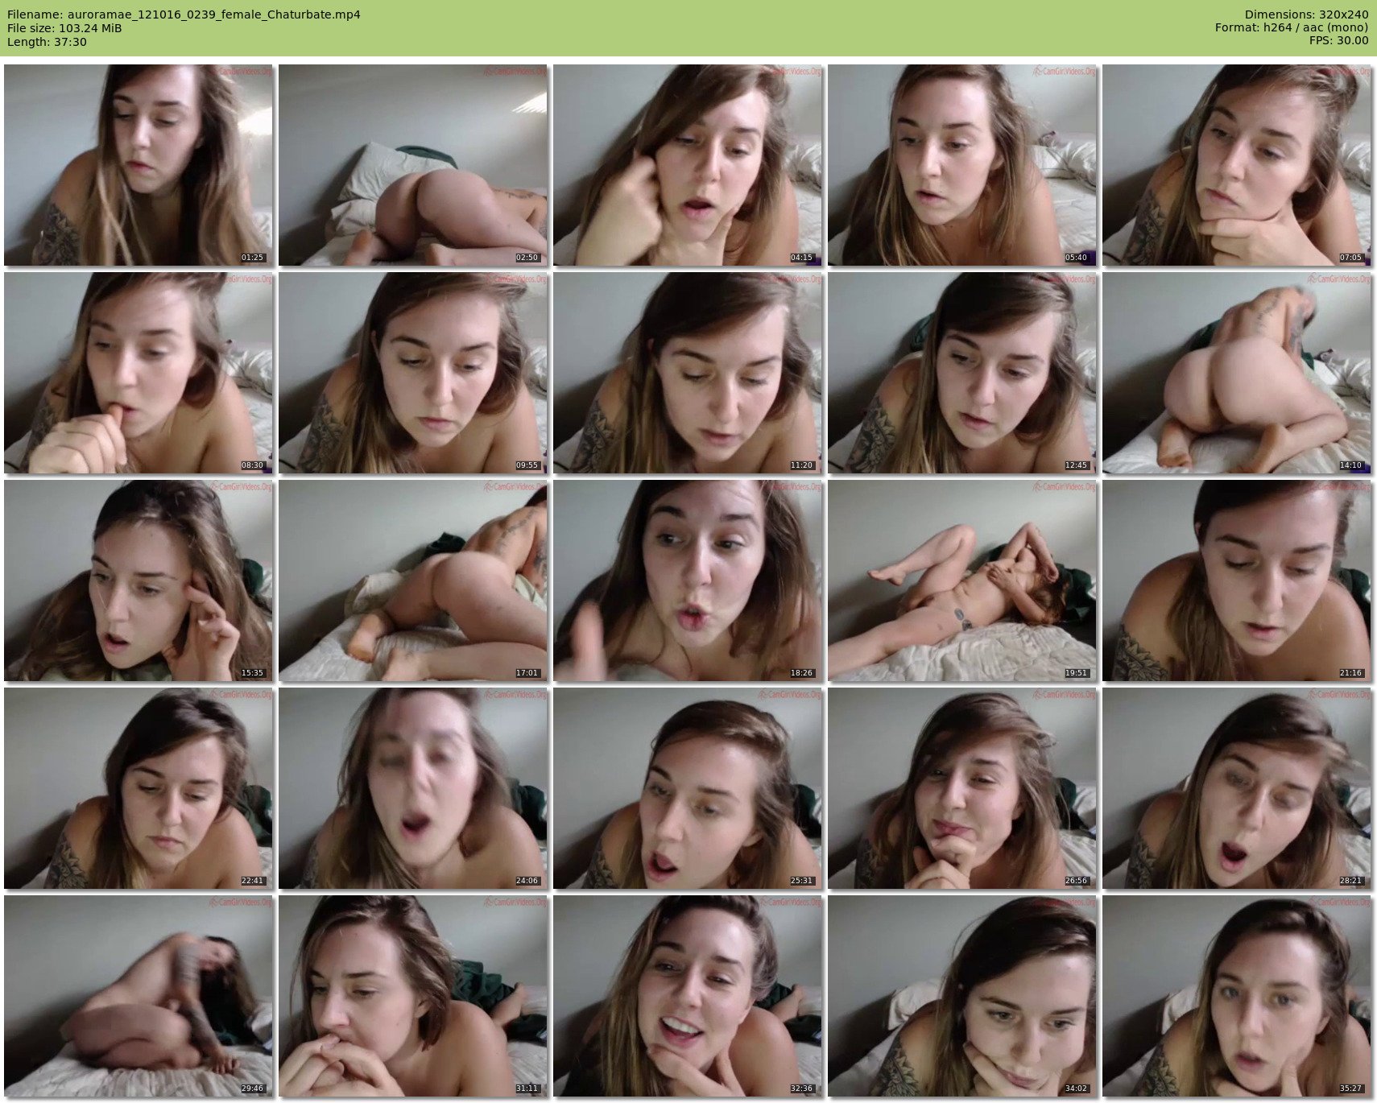Screen dimensions: 1377x1103
Task: Select the thumbnail at 22:41
Action: 138,788
